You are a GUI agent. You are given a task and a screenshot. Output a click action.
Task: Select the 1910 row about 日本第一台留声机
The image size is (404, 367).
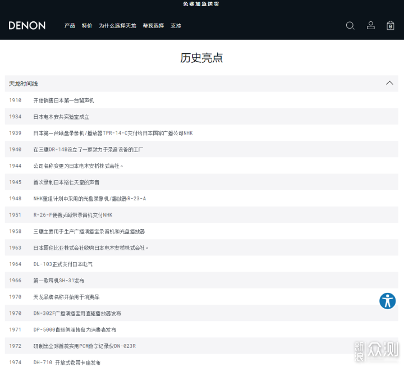click(x=201, y=100)
